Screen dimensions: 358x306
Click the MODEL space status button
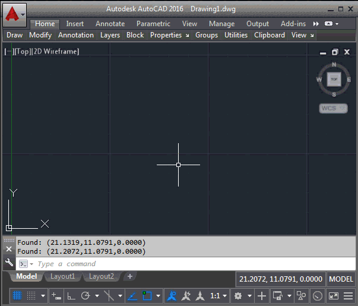[341, 279]
